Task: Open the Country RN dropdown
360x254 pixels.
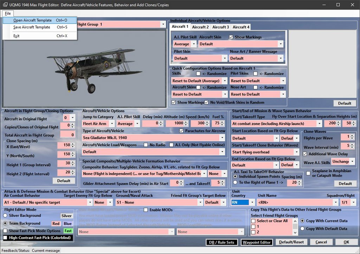Action: [252, 202]
